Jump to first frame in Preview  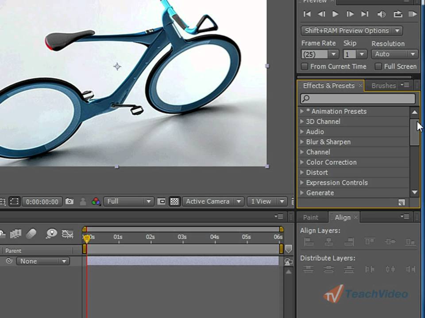(x=307, y=14)
